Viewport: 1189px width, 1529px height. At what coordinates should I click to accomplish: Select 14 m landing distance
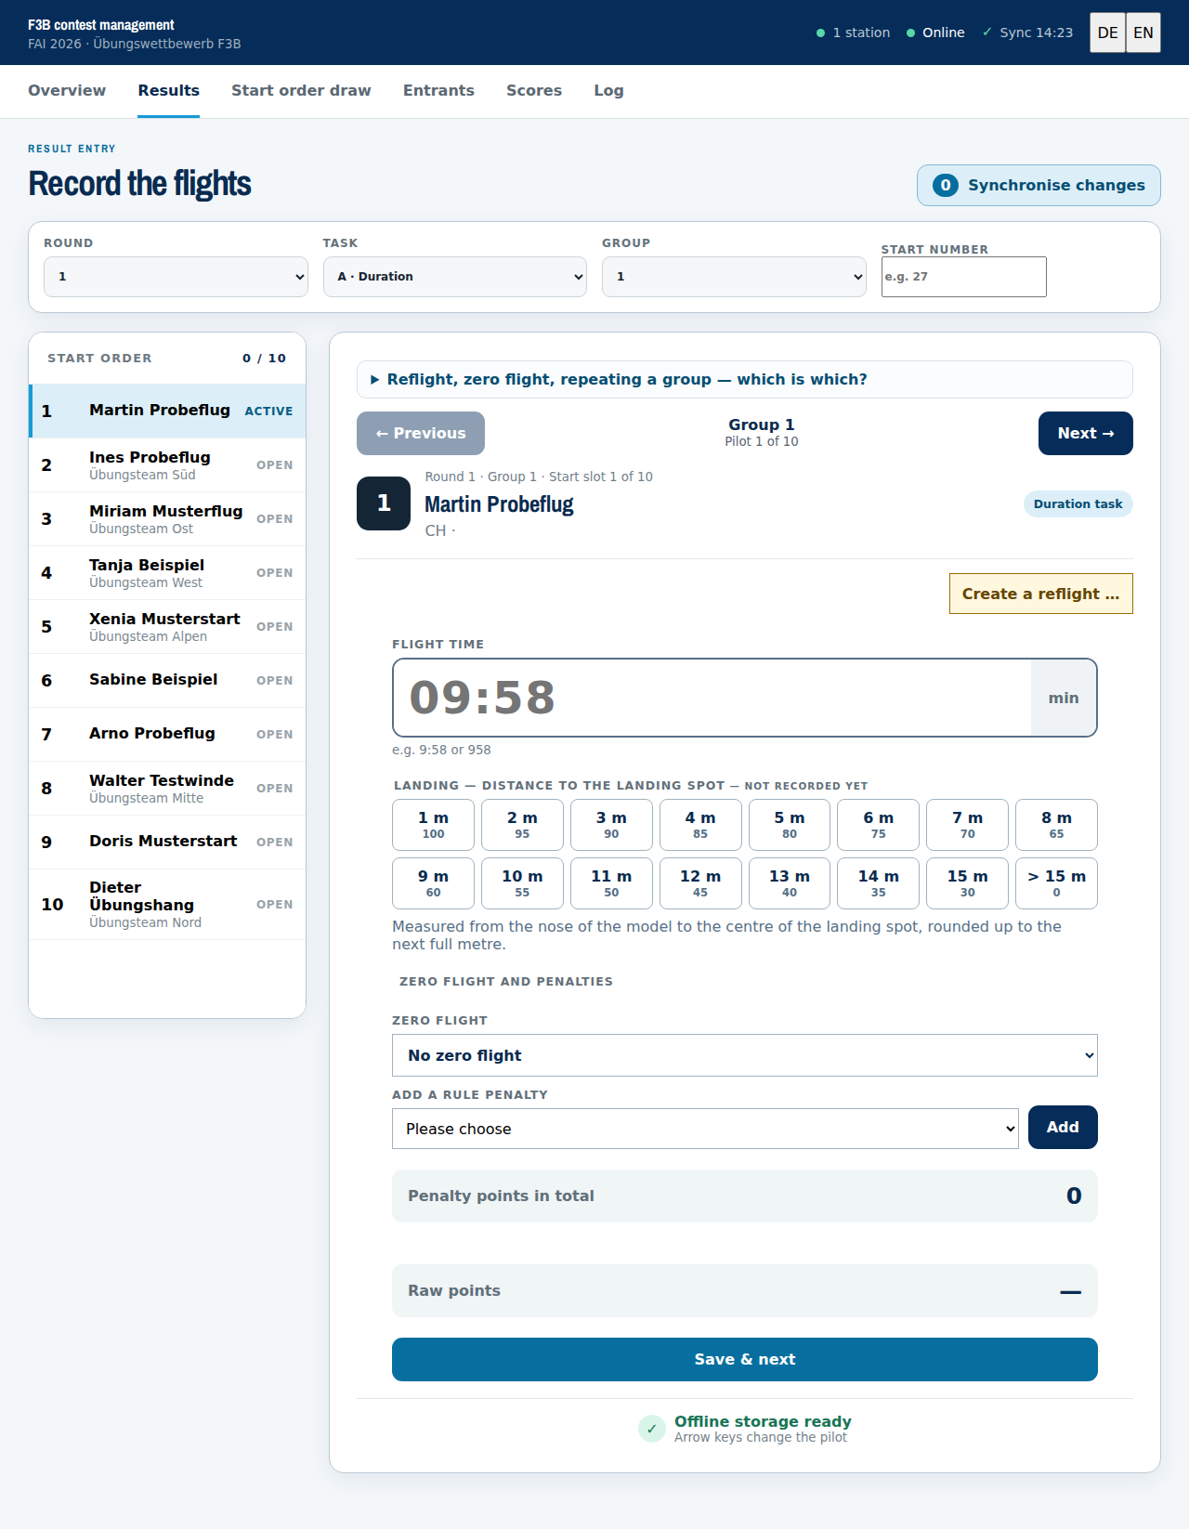pos(879,883)
